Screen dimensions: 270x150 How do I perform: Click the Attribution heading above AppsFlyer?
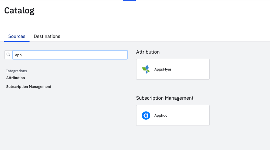point(148,52)
